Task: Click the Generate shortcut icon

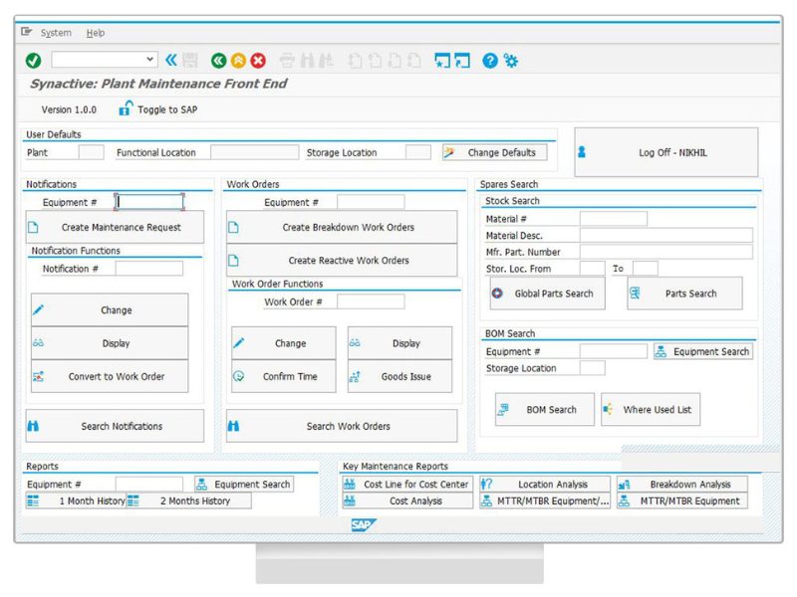Action: point(462,61)
